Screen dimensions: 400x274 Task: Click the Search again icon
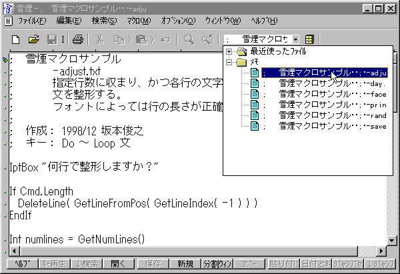(x=207, y=39)
